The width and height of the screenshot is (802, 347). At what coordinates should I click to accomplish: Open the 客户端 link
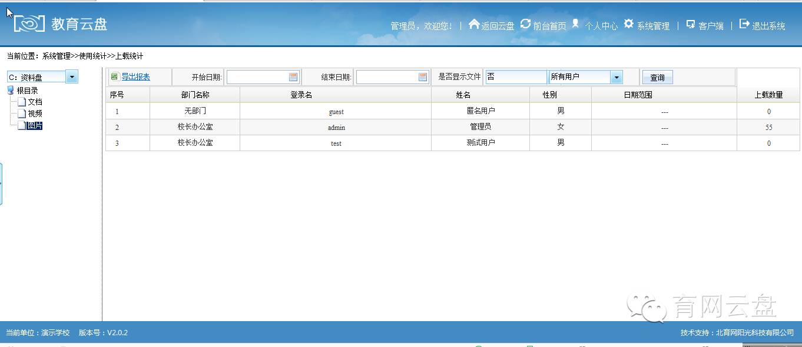coord(711,26)
